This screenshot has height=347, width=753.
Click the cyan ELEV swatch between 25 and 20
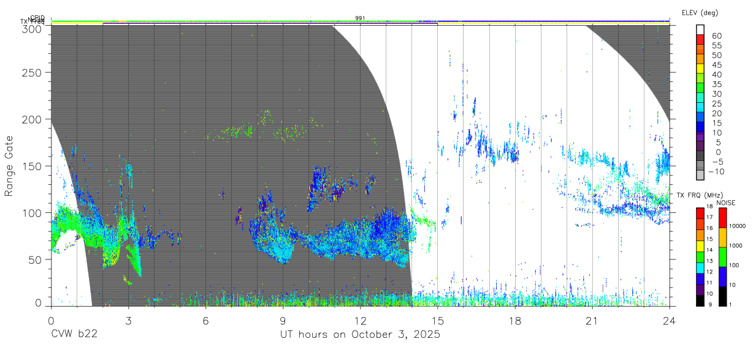pyautogui.click(x=700, y=108)
